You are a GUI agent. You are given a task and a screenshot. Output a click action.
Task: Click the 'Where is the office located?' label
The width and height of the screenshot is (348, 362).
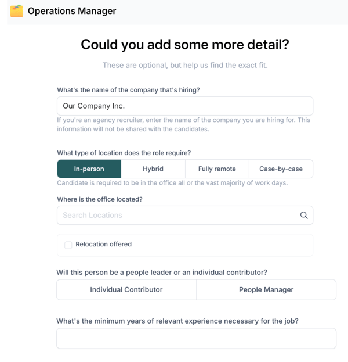coord(100,199)
